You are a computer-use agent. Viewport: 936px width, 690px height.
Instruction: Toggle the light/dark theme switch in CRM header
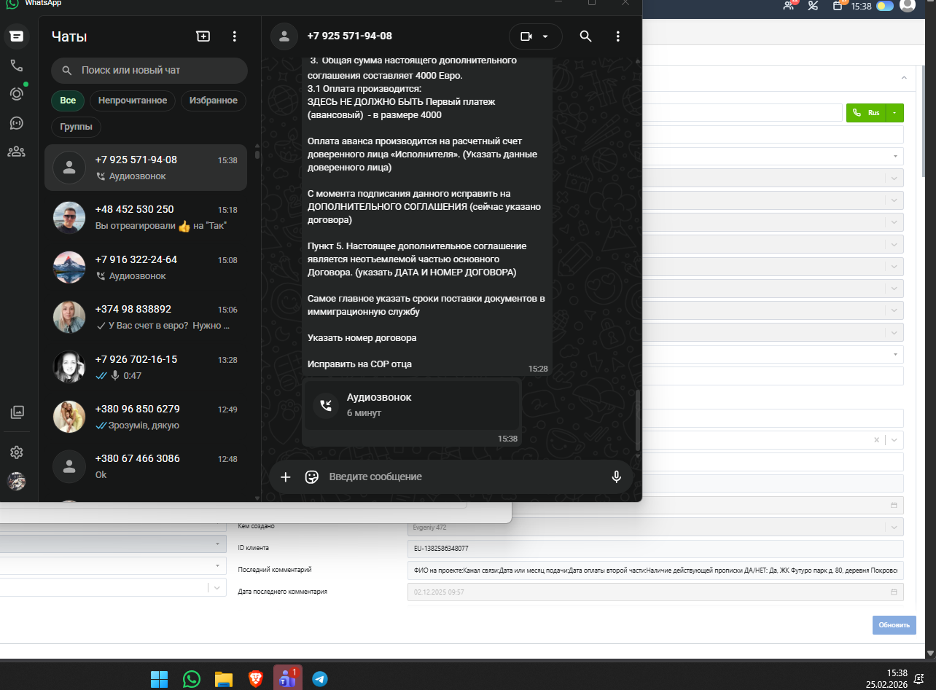(x=884, y=6)
